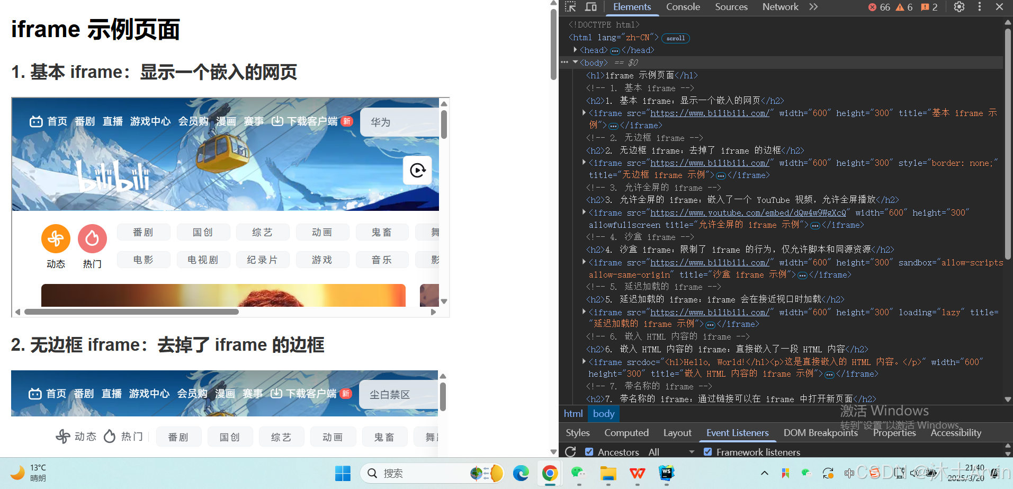Switch to the Console tab
Screen dimensions: 1013x489
pos(683,7)
